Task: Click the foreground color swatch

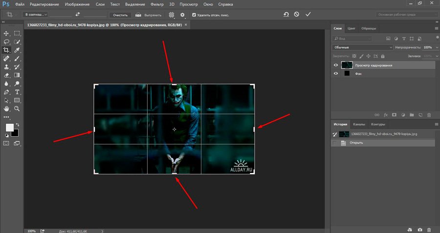Action: coord(10,127)
